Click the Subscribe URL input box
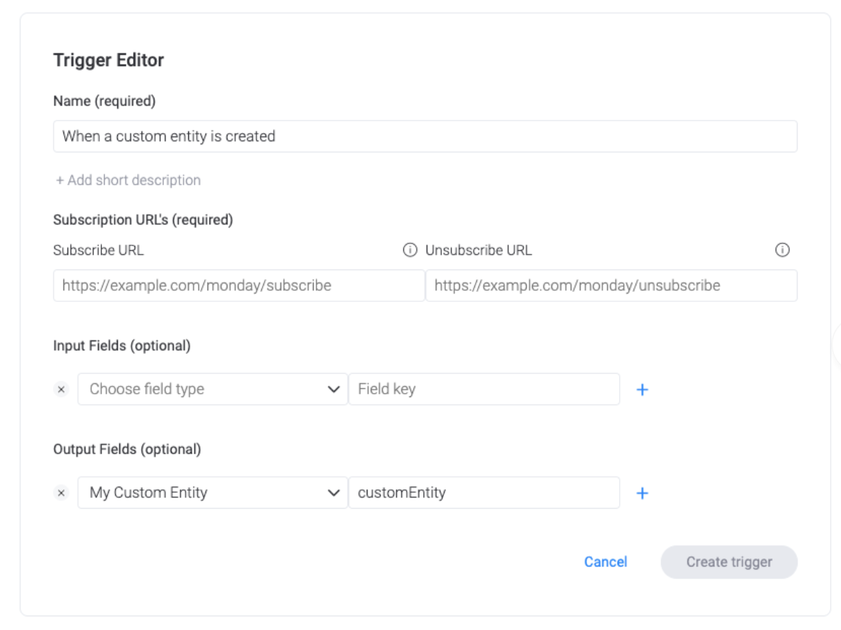Screen dimensions: 841x630 pos(239,285)
